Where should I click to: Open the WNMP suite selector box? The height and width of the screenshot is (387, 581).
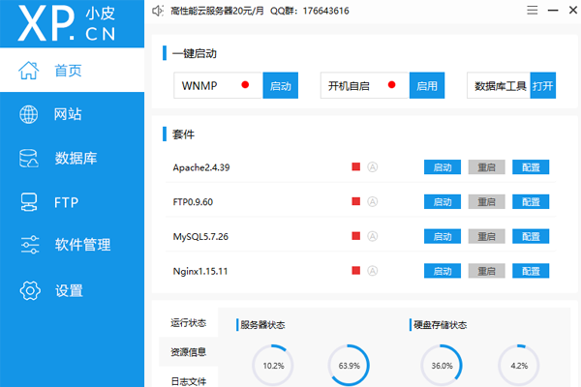point(218,85)
